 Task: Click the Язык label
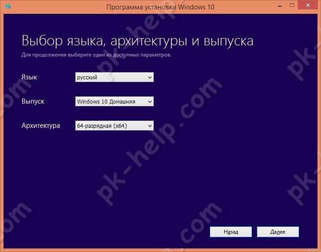pyautogui.click(x=29, y=77)
